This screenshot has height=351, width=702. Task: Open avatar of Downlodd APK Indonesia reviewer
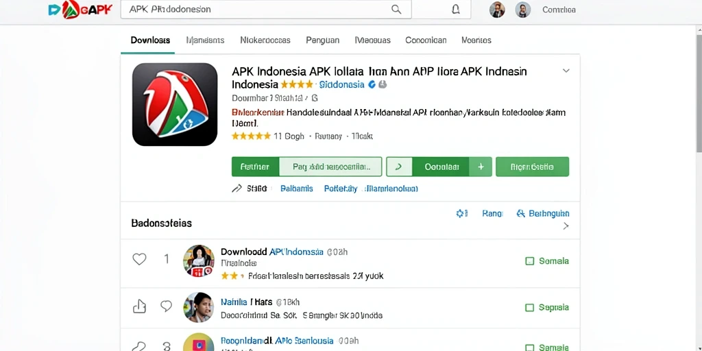tap(199, 261)
